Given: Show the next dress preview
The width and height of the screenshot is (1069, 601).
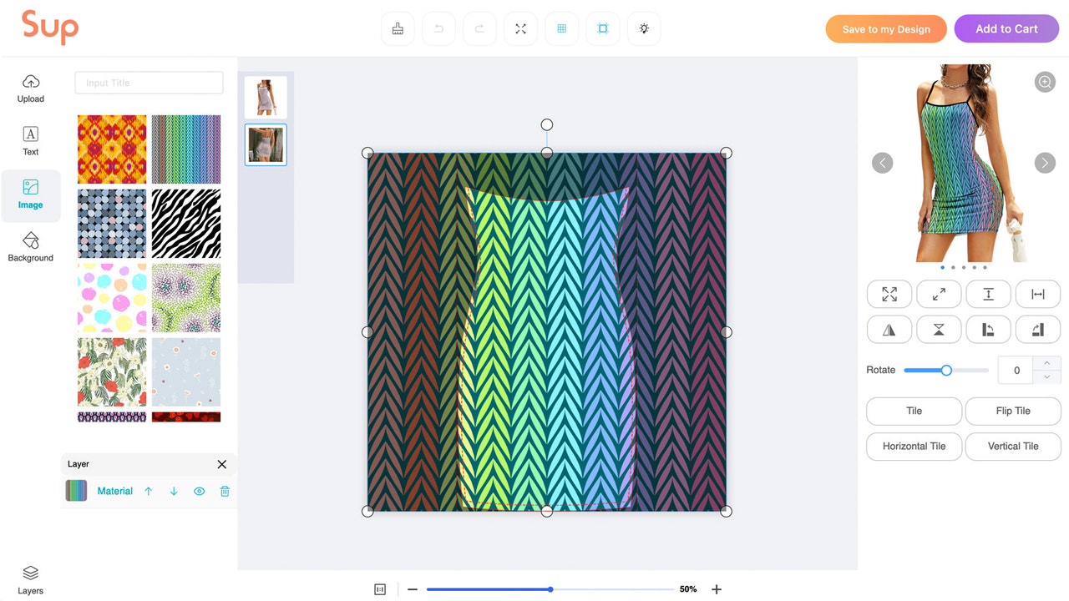Looking at the screenshot, I should (1045, 163).
